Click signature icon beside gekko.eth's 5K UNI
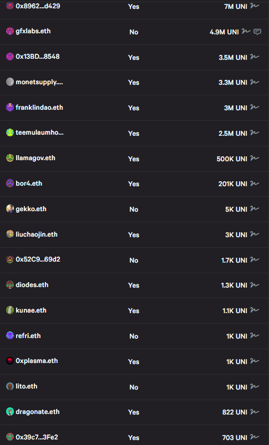Screen dimensions: 269x445 tap(255, 208)
